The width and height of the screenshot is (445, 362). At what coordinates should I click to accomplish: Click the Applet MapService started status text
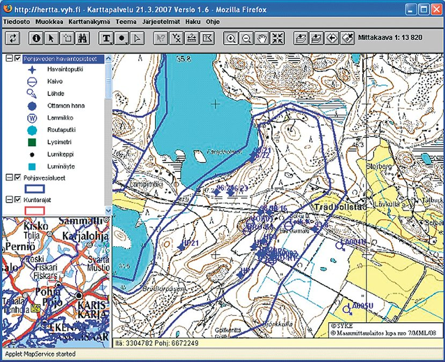pyautogui.click(x=40, y=354)
